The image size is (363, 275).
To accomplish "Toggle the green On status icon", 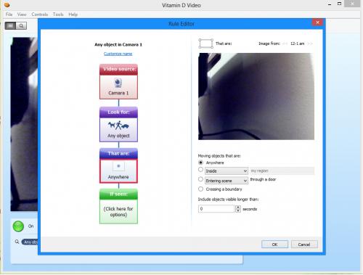I will [x=18, y=226].
